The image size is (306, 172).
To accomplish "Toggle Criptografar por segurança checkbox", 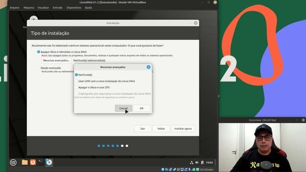I will [x=76, y=94].
